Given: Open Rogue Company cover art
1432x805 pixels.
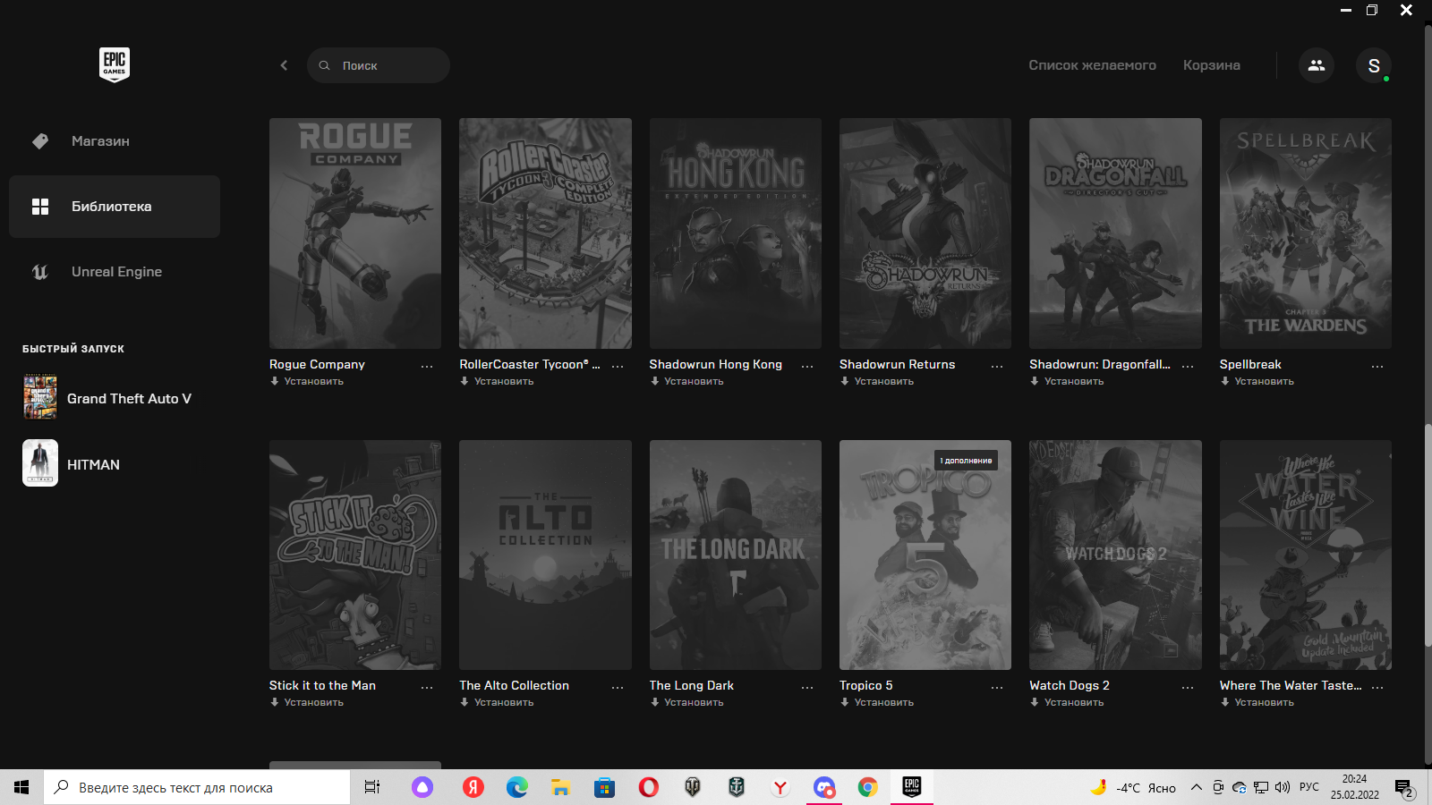Looking at the screenshot, I should tap(355, 233).
